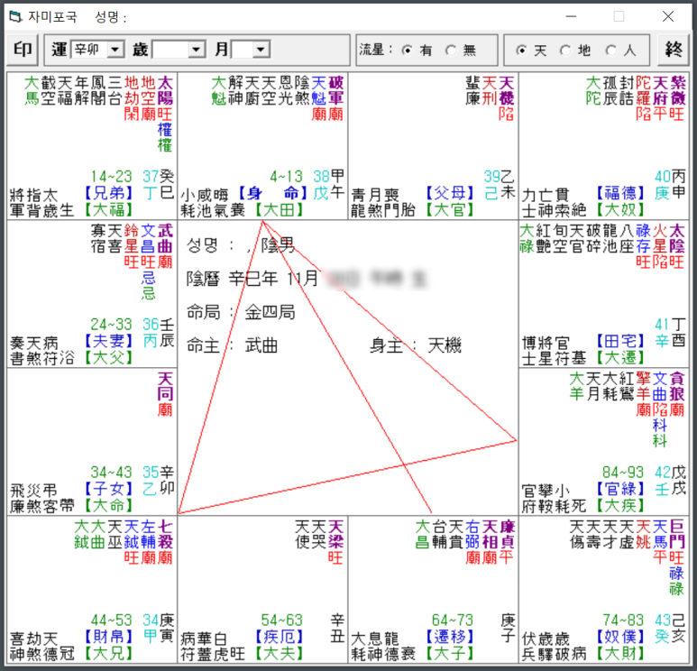
Task: Click the 54~63 age range
Action: pyautogui.click(x=282, y=620)
